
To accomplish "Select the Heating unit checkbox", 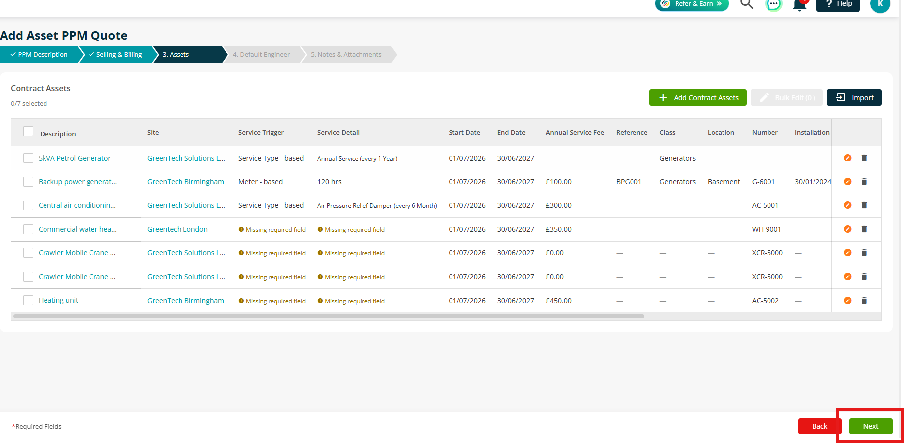I will (28, 300).
